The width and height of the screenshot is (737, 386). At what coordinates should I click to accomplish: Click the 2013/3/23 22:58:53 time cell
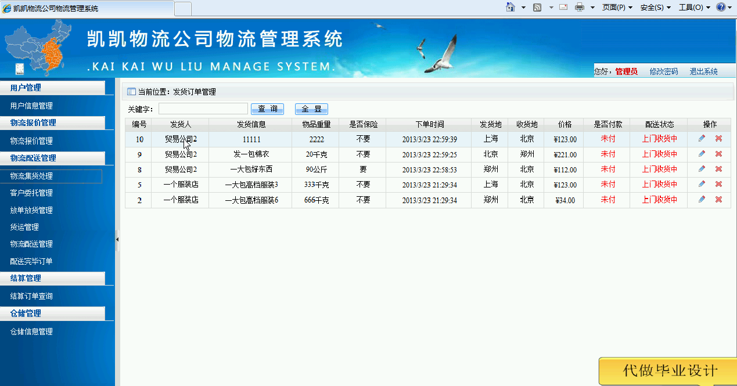tap(429, 170)
